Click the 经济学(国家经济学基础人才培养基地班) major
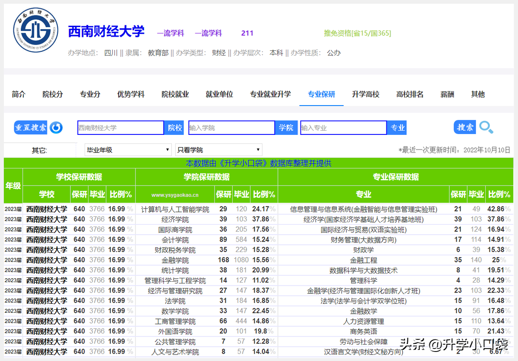The image size is (518, 361). coord(363,220)
